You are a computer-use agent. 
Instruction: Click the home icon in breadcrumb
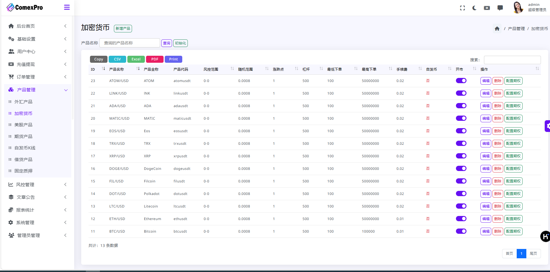coord(497,29)
